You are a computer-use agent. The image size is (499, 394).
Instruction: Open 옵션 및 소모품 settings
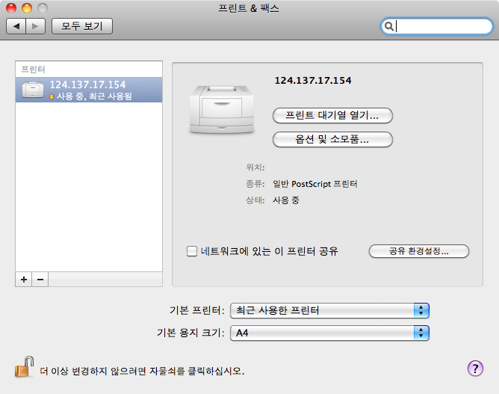coord(332,140)
